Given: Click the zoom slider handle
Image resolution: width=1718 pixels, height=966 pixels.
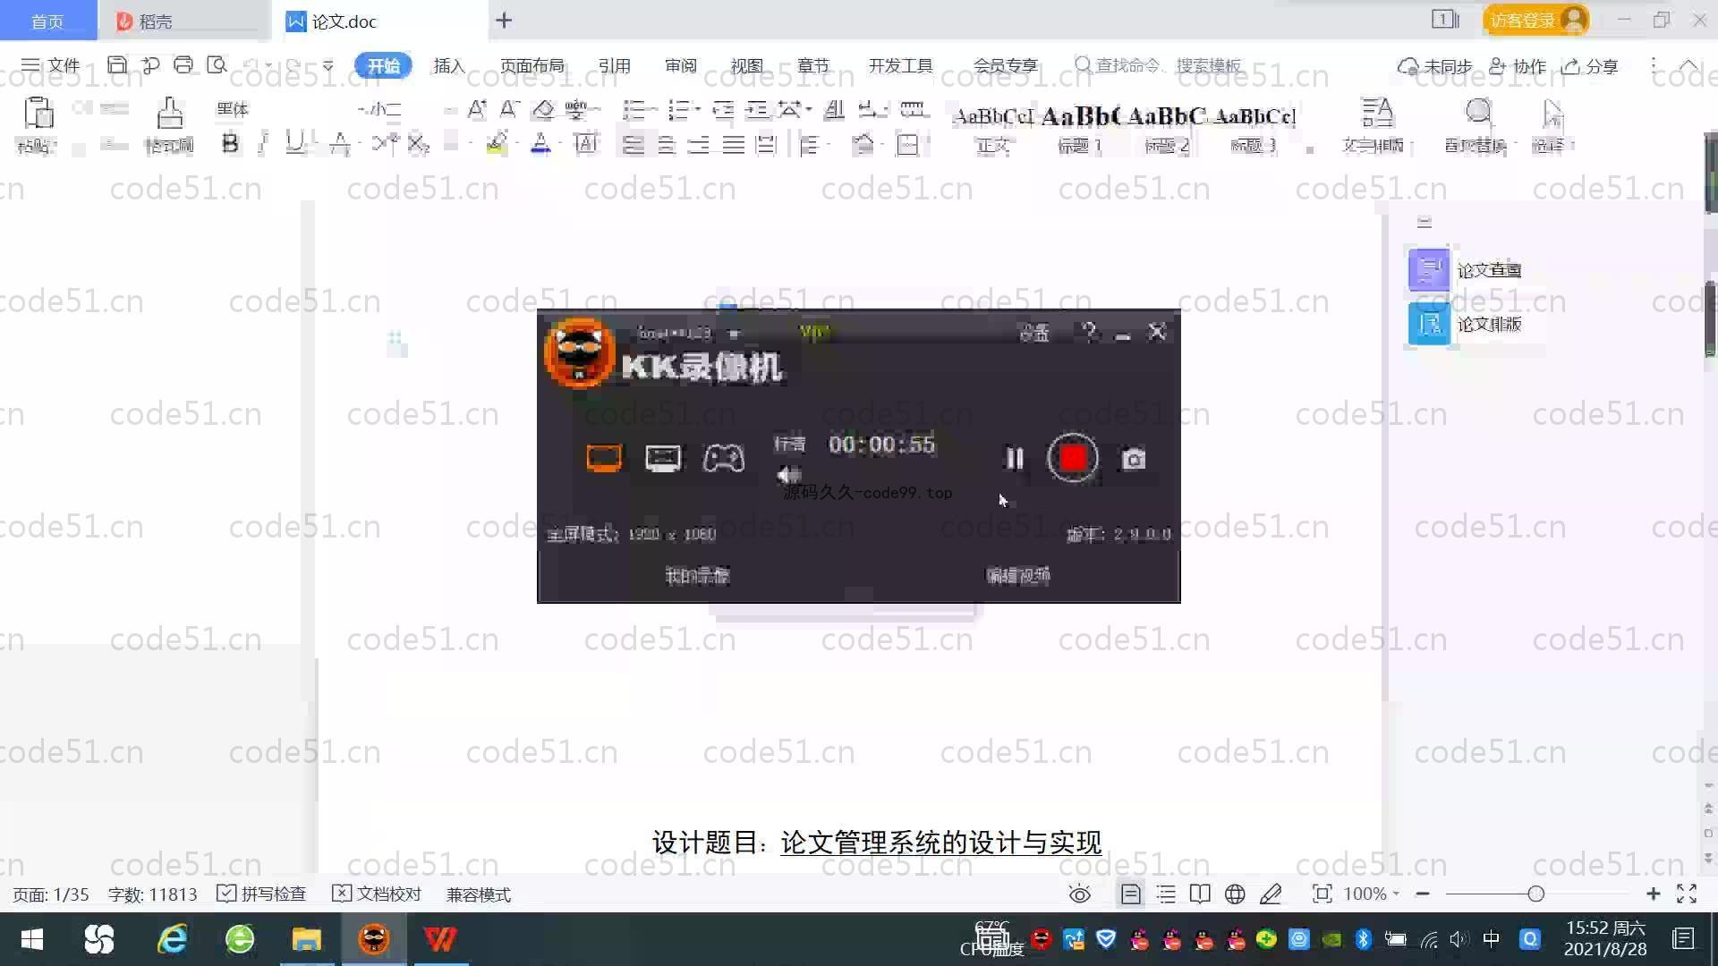Looking at the screenshot, I should (1536, 894).
